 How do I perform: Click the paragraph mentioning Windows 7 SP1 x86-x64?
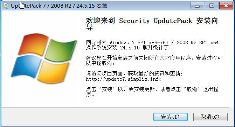(152, 45)
